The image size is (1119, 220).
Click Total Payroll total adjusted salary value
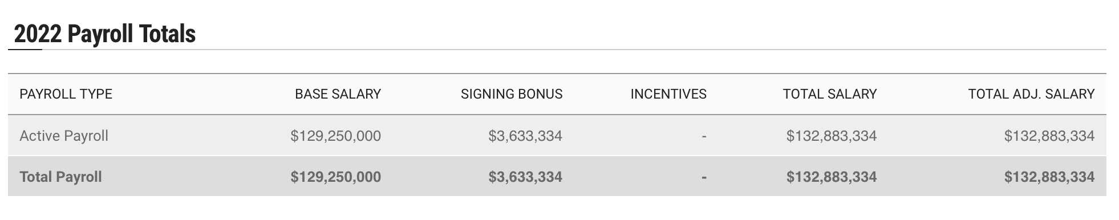(1049, 177)
